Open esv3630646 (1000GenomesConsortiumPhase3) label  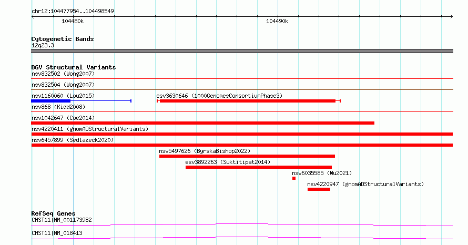[x=219, y=96]
